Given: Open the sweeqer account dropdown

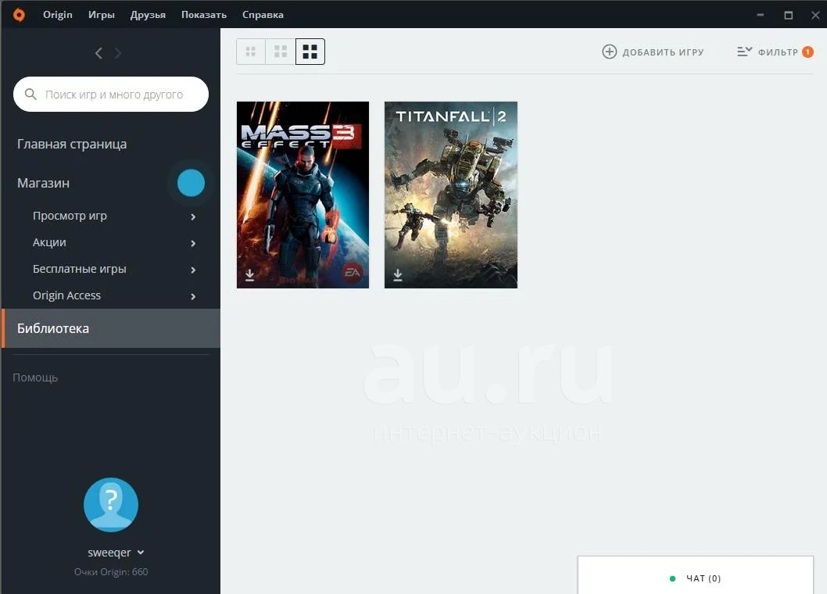Looking at the screenshot, I should [x=116, y=553].
